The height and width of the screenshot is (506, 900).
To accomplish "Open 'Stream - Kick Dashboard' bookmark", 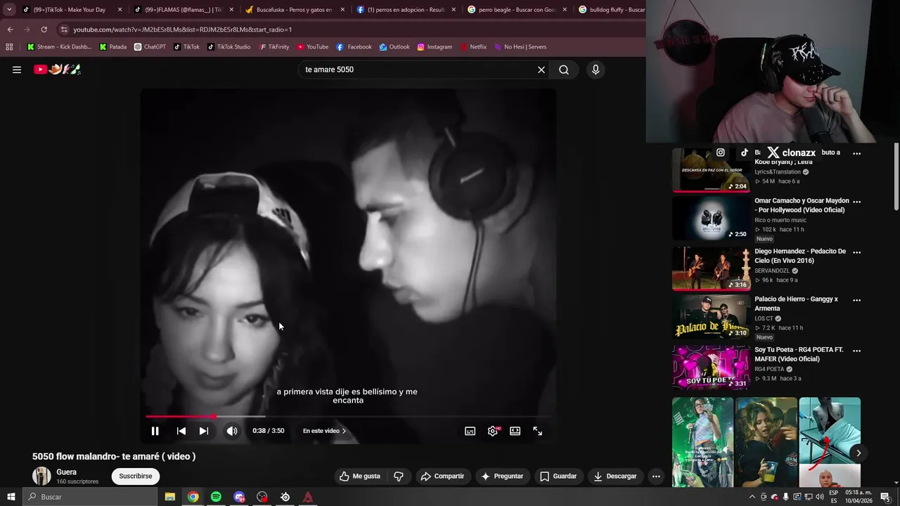I will point(61,47).
